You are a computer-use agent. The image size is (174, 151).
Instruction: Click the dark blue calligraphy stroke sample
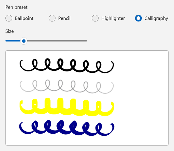(67, 128)
